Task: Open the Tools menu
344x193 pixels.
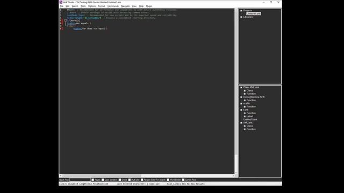Action: [x=83, y=6]
